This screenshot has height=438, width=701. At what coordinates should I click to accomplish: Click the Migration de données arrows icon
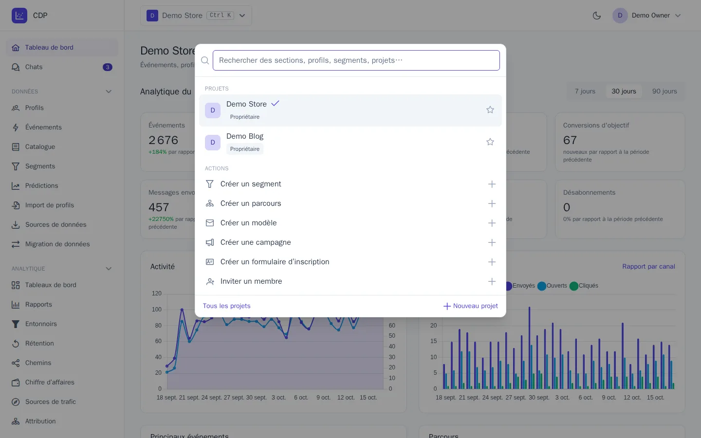(16, 244)
